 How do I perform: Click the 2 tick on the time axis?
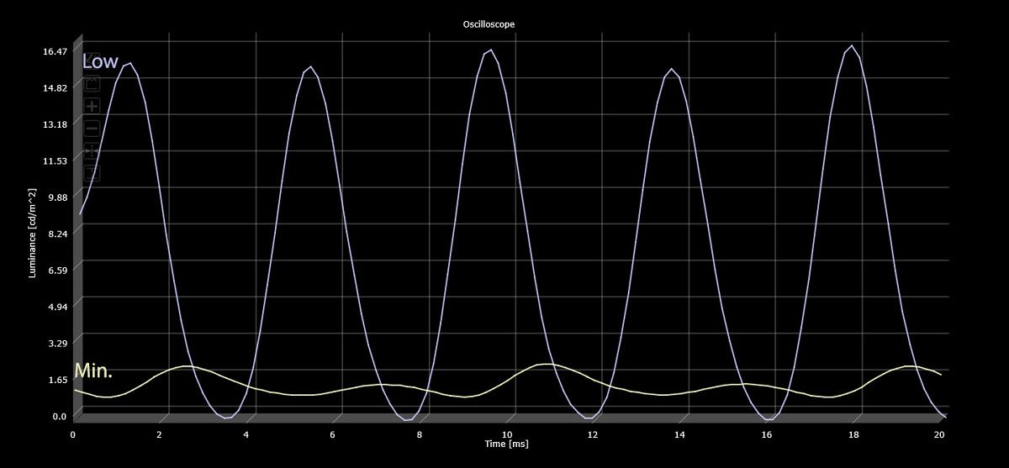click(160, 434)
